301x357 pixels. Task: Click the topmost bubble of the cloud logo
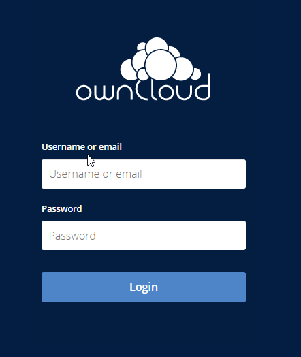[157, 46]
